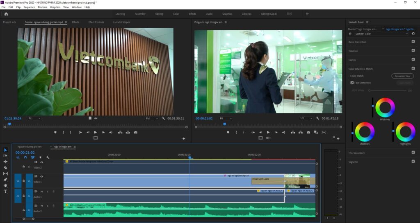Step forward one frame in Program monitor

click(276, 132)
